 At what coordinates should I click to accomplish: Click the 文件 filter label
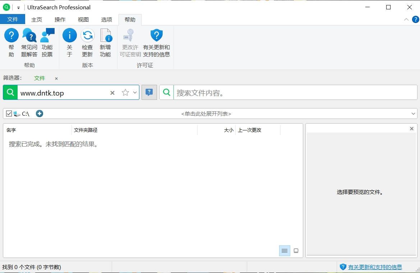pyautogui.click(x=40, y=78)
